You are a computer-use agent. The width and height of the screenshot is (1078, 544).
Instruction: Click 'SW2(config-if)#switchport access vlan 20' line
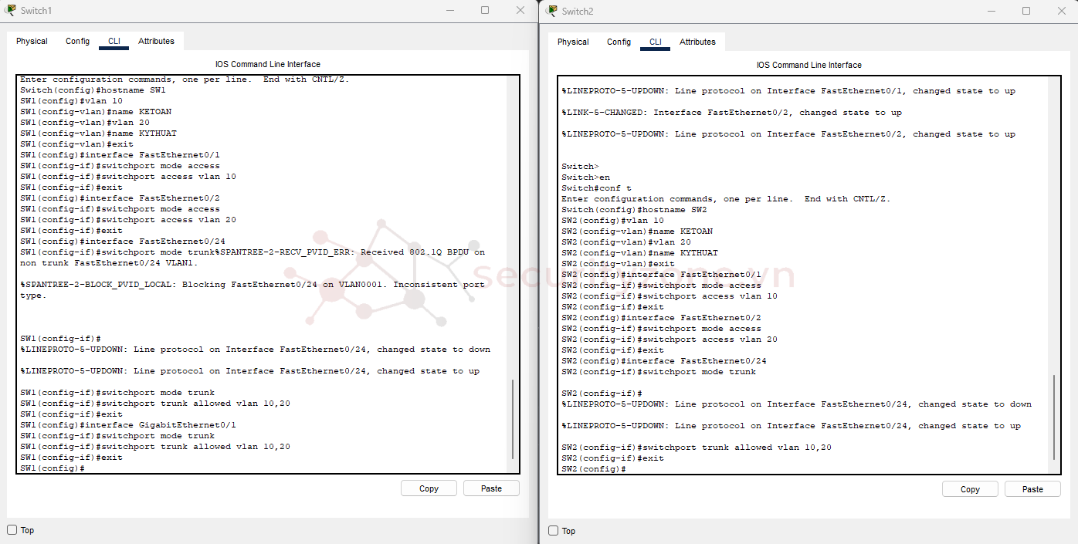[670, 340]
